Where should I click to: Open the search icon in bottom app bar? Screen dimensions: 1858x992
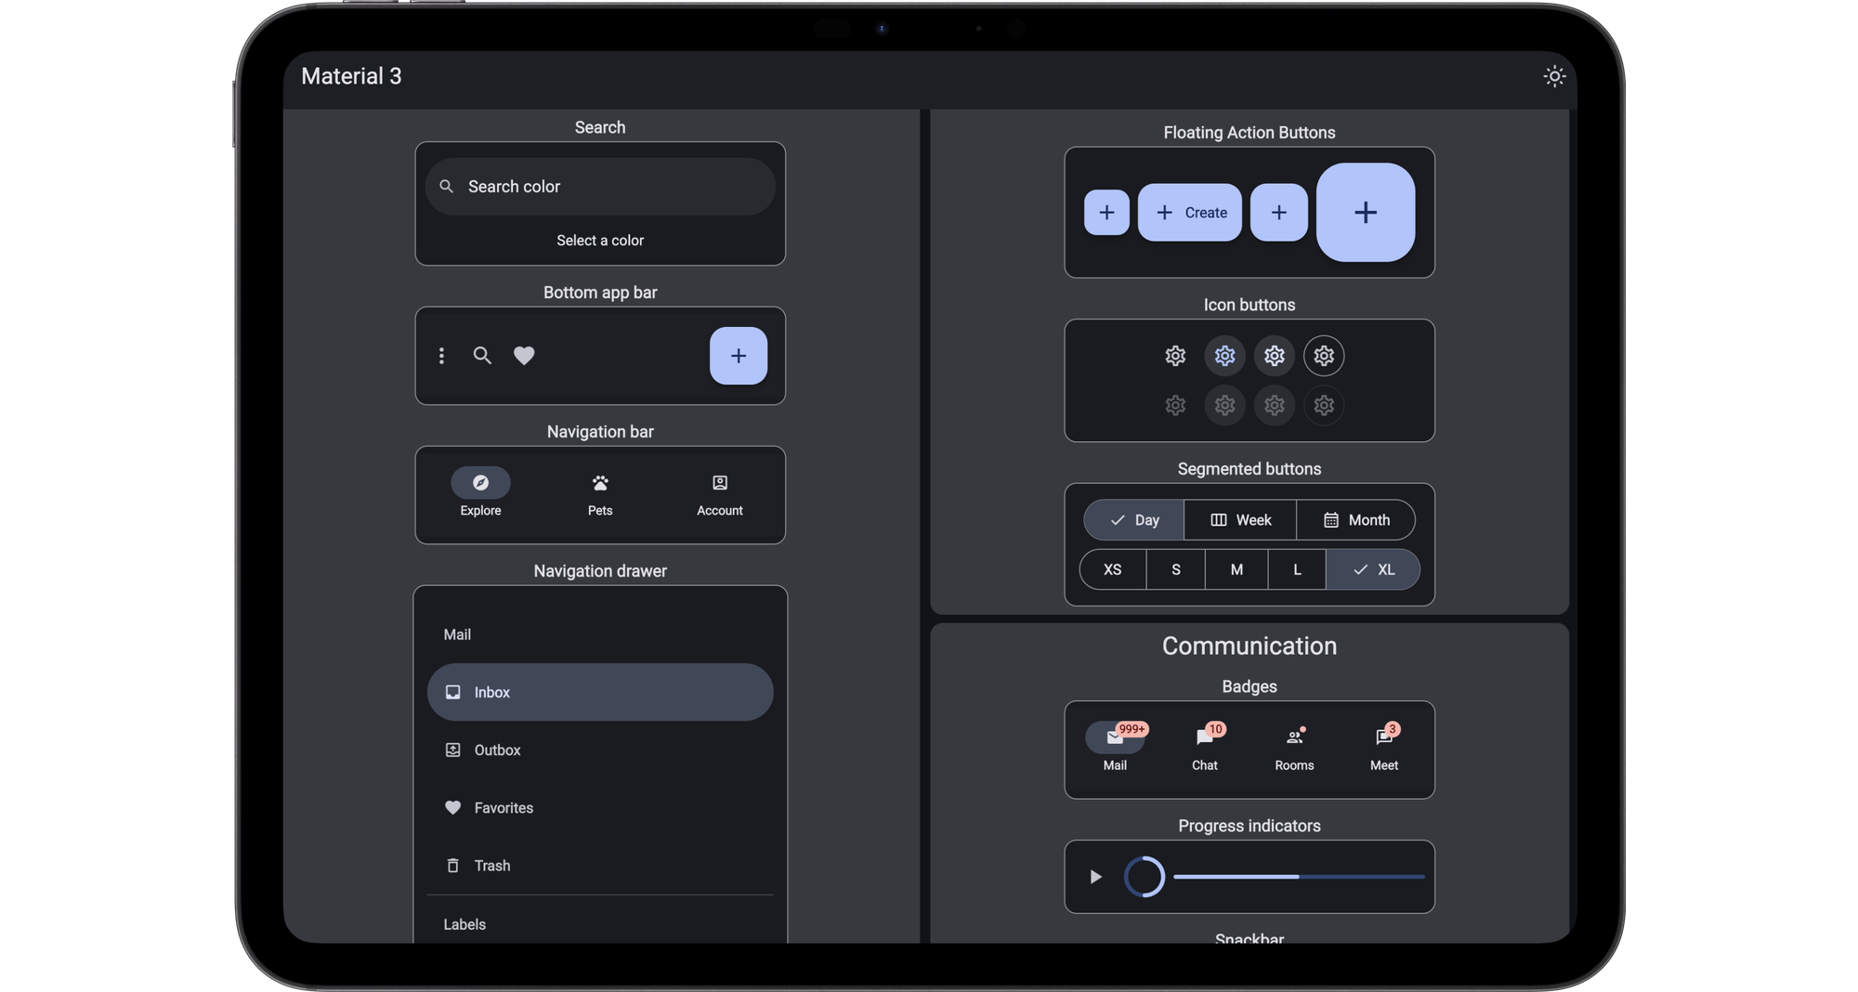(x=482, y=356)
